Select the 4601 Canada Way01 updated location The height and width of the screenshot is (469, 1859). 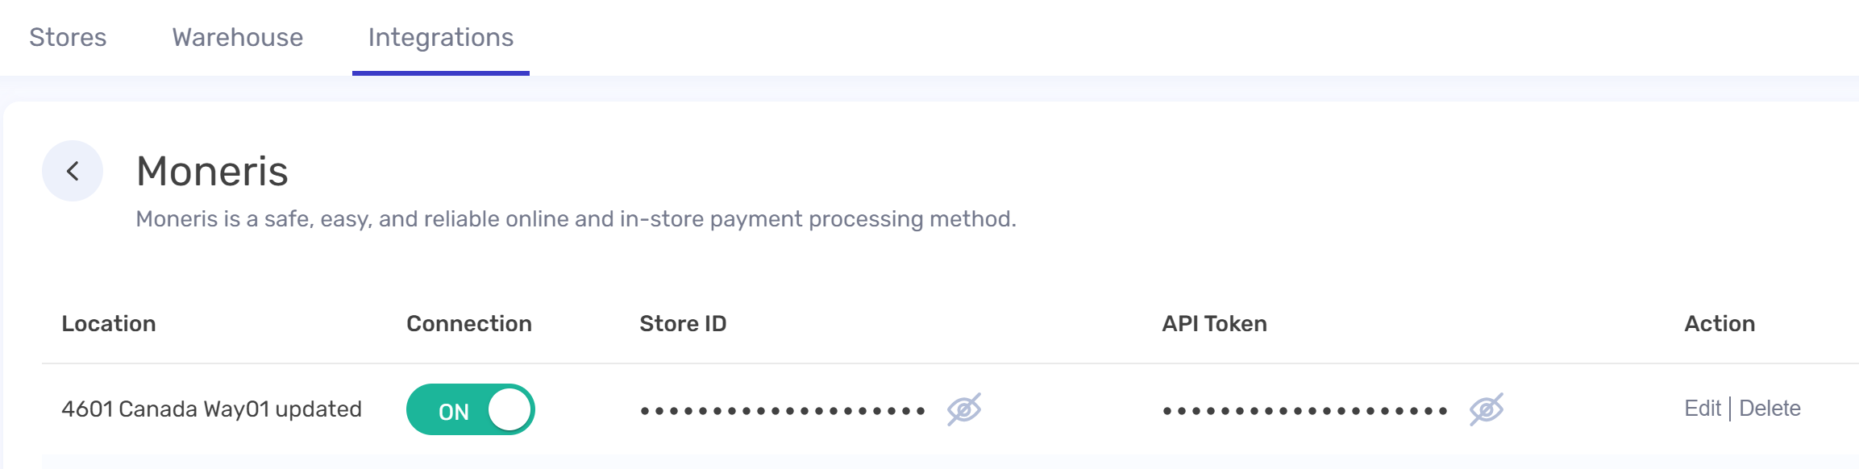click(x=211, y=409)
